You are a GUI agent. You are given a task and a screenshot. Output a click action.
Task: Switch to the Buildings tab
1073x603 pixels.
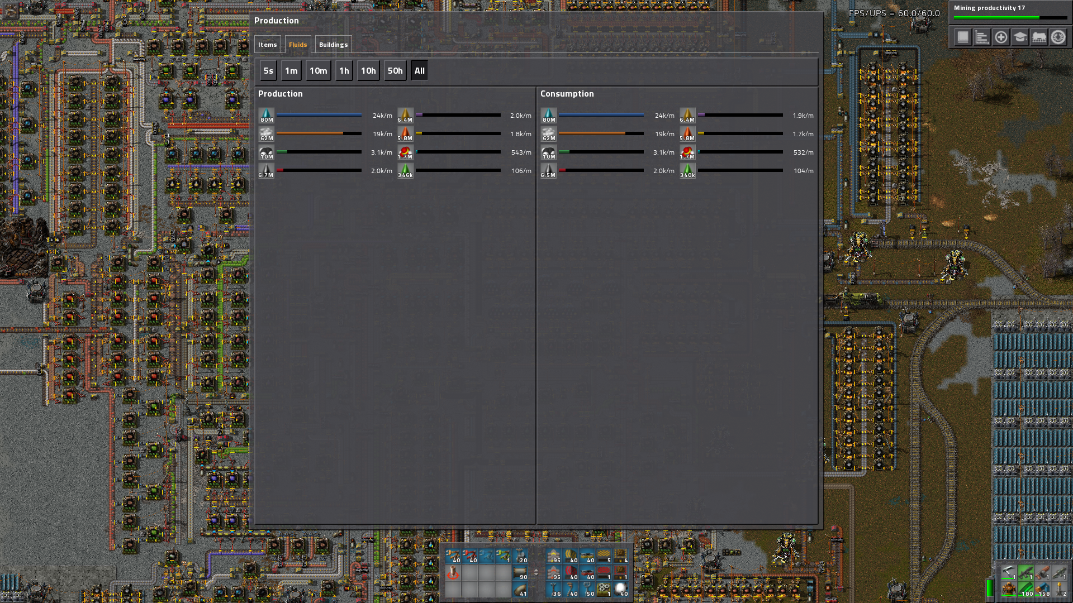[333, 45]
